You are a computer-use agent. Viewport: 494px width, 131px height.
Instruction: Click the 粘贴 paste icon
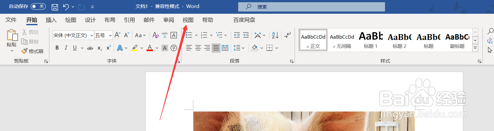[12, 35]
